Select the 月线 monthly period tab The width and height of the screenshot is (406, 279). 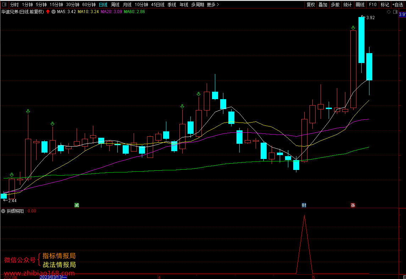tap(127, 5)
